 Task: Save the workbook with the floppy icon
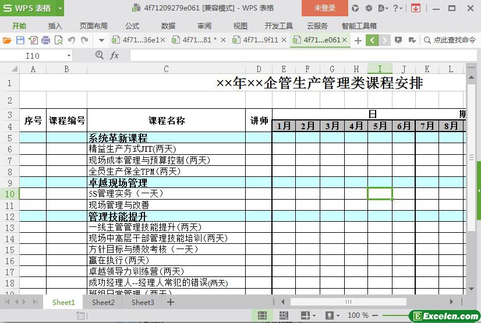coord(20,40)
